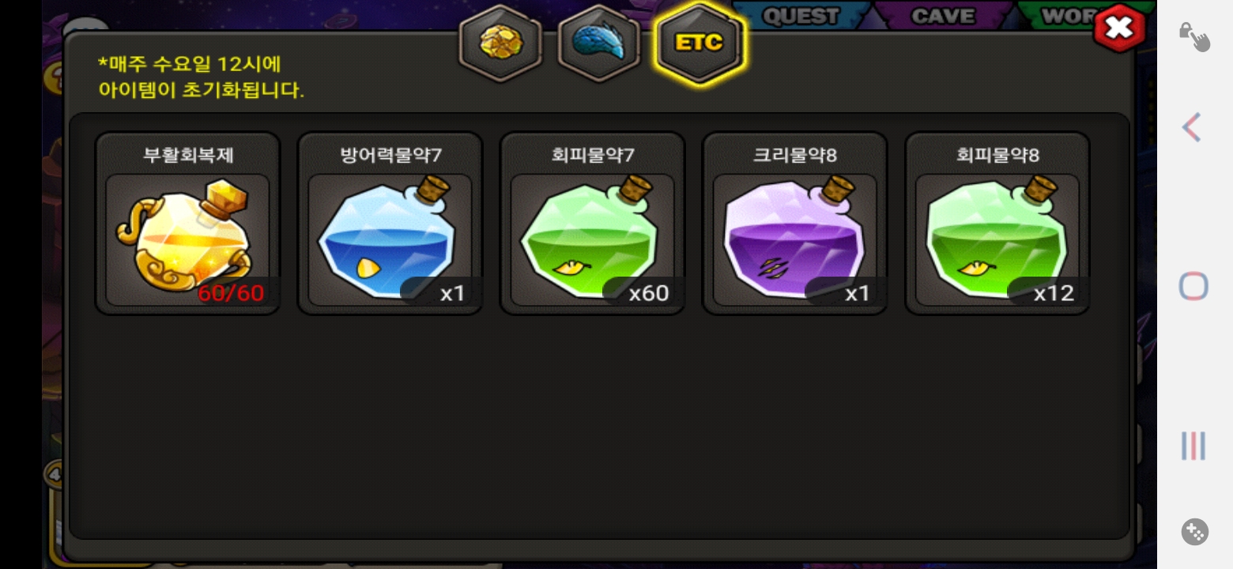Choose the green 회피물약8 potion
Image resolution: width=1233 pixels, height=569 pixels.
tap(997, 239)
